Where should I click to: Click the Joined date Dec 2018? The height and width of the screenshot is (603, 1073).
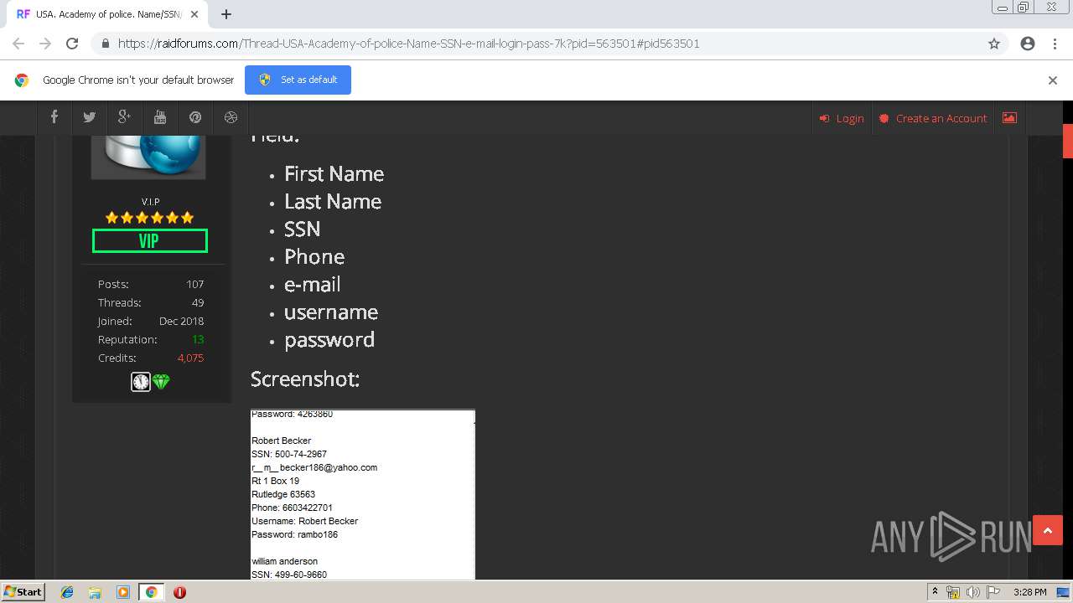[x=181, y=321]
